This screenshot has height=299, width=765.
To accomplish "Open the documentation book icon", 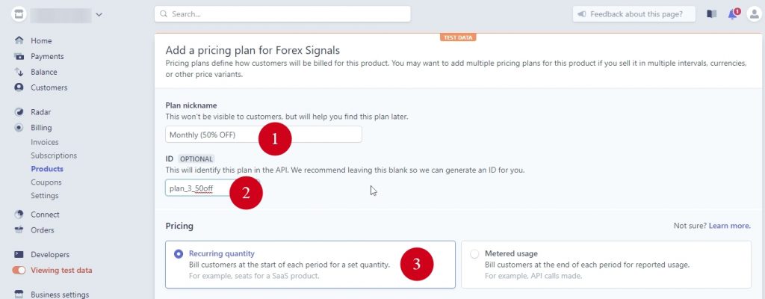I will 711,14.
